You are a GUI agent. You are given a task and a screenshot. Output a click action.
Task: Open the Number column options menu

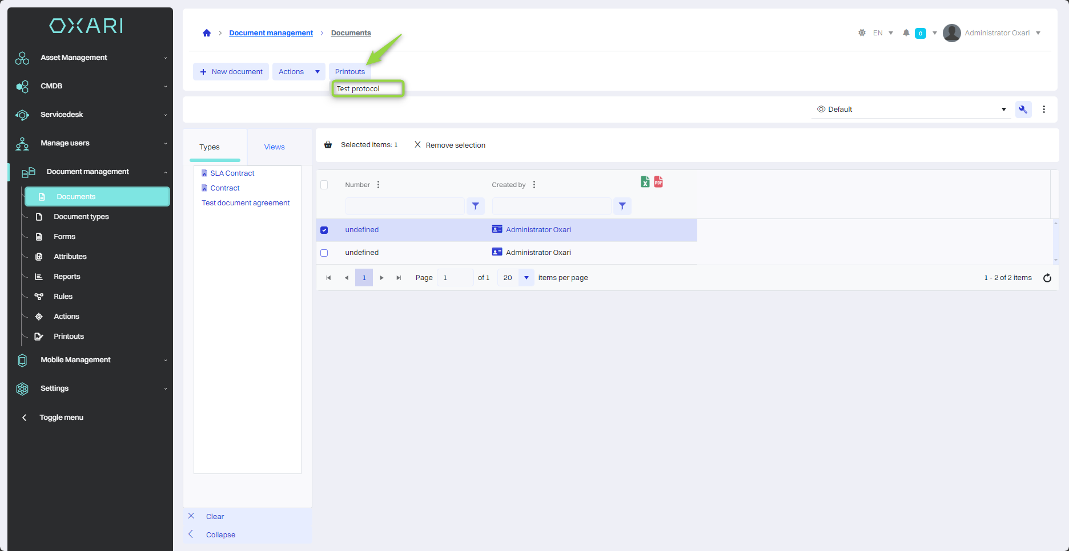[x=378, y=185]
